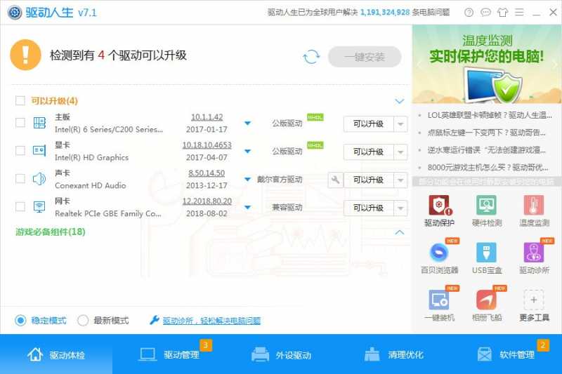Open the 点鼠标左键一下变两下 news link
562x374 pixels.
[x=486, y=133]
